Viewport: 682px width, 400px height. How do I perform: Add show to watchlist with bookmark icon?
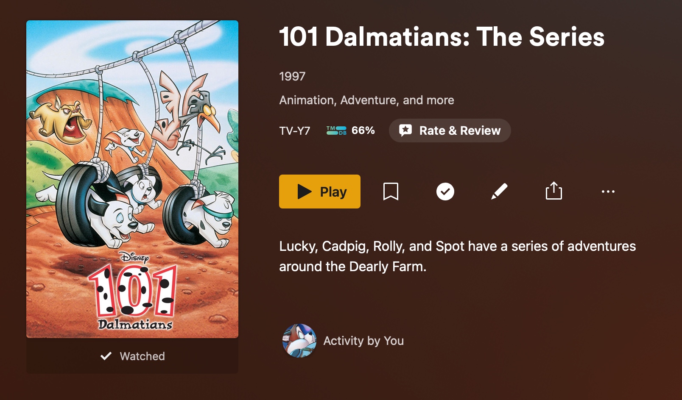(x=391, y=192)
